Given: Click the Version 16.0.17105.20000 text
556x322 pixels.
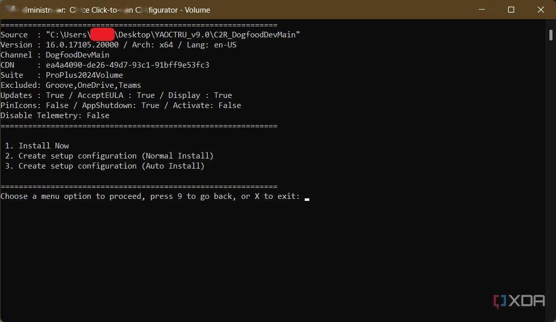Looking at the screenshot, I should pos(82,45).
